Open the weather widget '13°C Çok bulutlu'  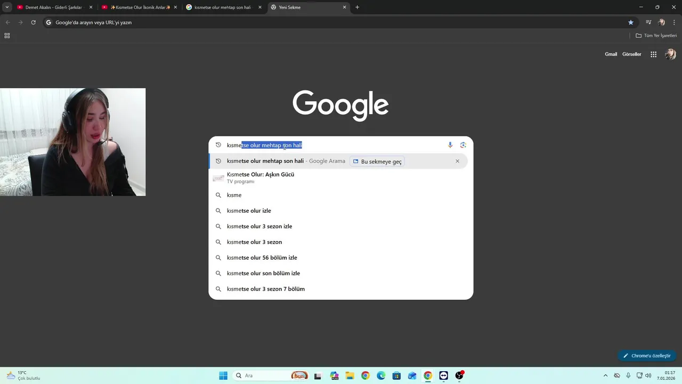pos(24,375)
